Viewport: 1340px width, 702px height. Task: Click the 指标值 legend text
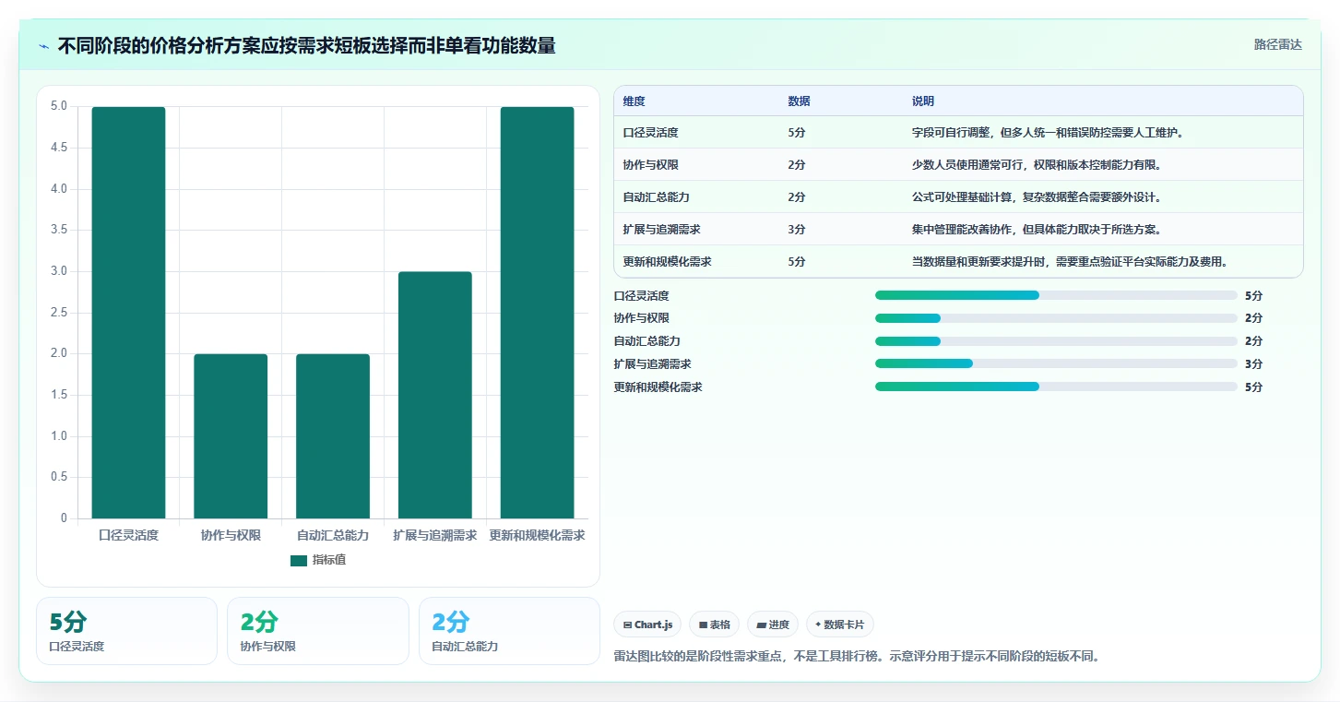pos(329,560)
